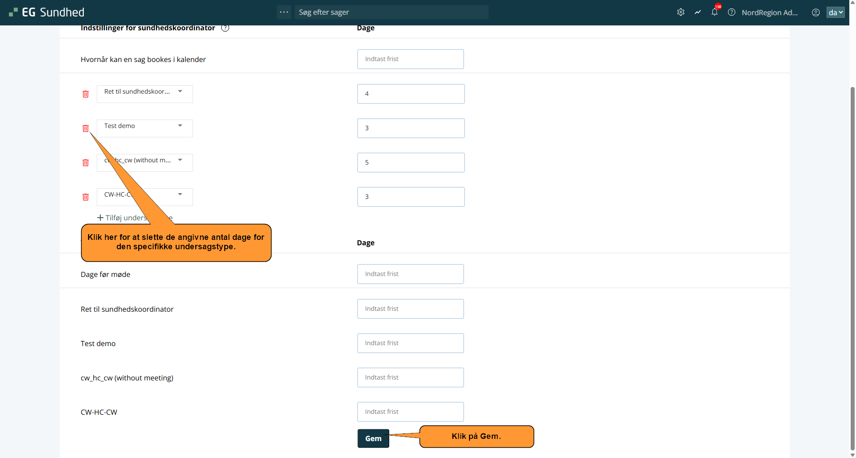Click the EG Sundhed logo
Image resolution: width=856 pixels, height=458 pixels.
coord(47,12)
